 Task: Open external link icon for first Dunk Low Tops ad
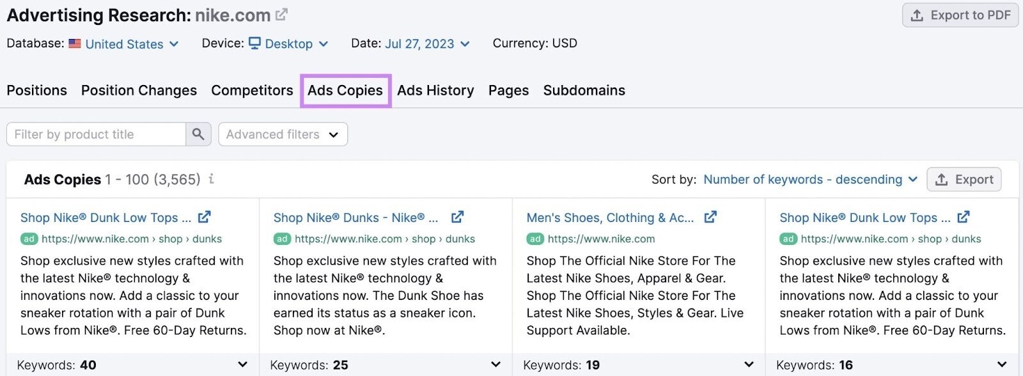pos(204,217)
